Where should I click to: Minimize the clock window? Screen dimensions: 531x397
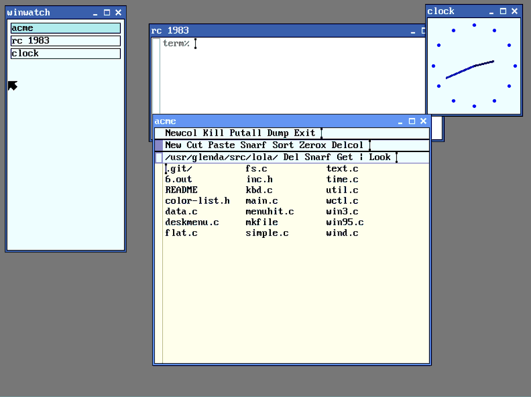coord(492,11)
